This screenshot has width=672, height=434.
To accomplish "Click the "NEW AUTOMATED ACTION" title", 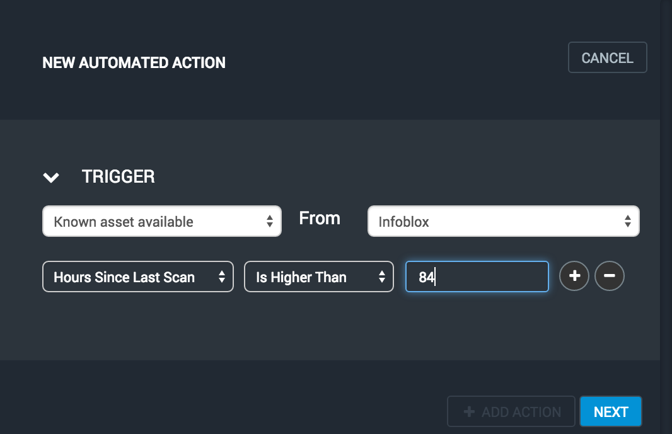I will coord(134,63).
